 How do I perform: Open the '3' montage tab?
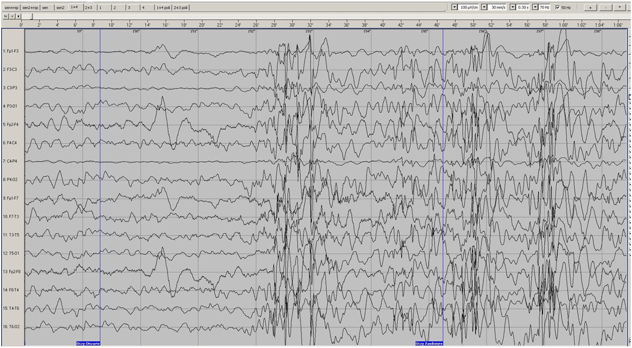(x=131, y=8)
